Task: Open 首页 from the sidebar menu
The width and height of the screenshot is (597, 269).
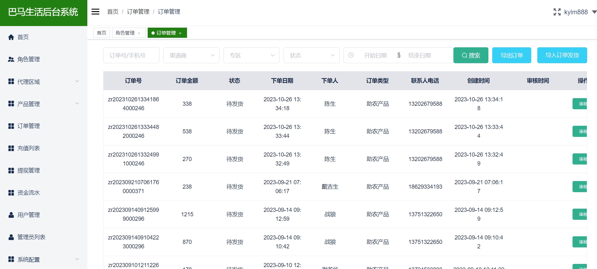Action: point(44,37)
